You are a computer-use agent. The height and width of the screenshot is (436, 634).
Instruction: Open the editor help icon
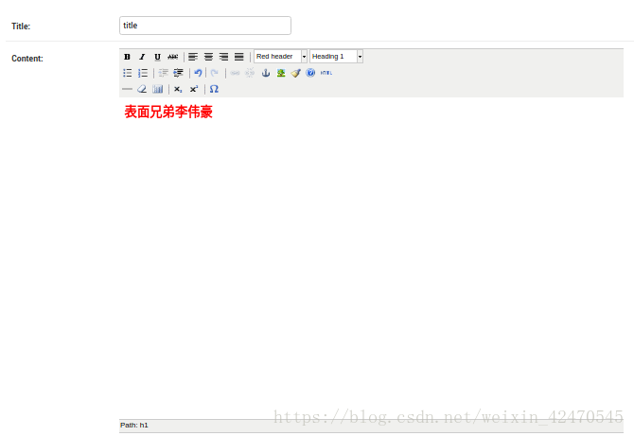(310, 73)
